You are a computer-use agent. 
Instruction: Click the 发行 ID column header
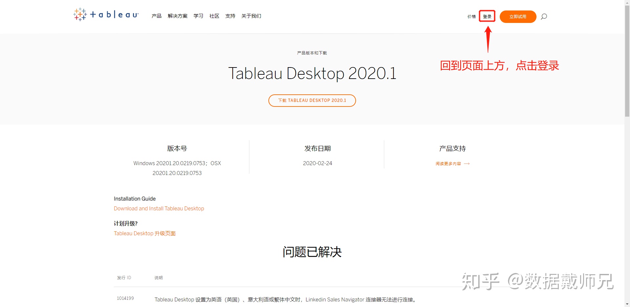click(124, 278)
